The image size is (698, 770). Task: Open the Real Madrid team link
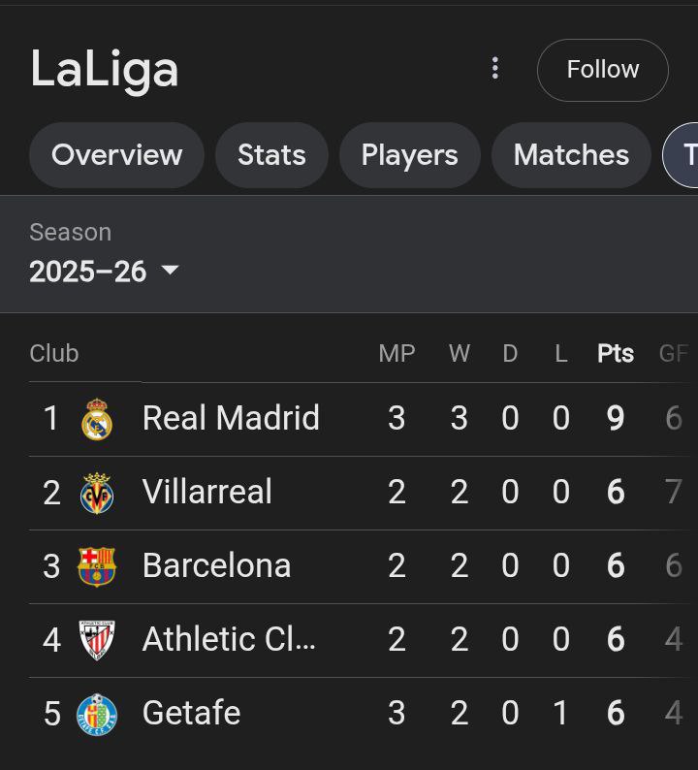[231, 418]
